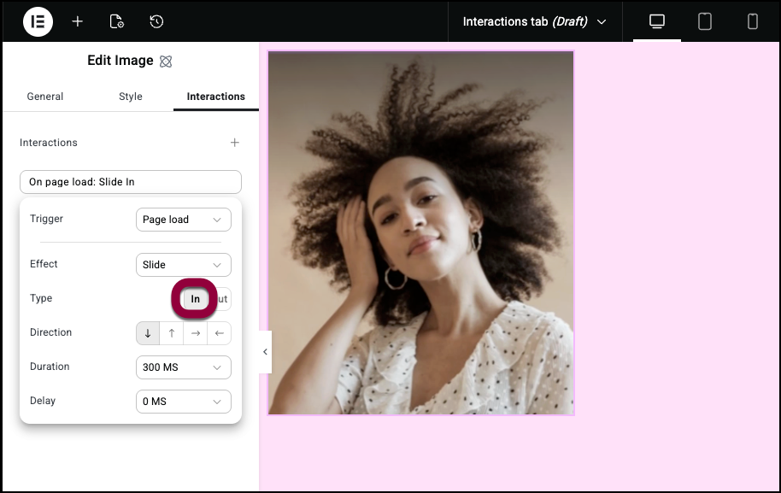Click the plus icon to add element
The image size is (781, 493).
coord(78,21)
